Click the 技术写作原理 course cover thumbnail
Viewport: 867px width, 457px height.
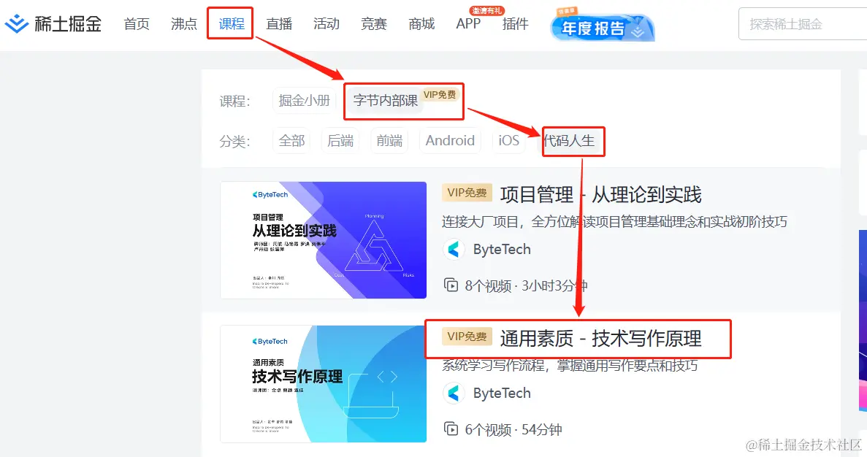324,384
